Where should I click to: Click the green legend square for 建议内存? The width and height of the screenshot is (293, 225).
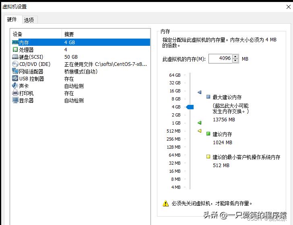[208, 133]
